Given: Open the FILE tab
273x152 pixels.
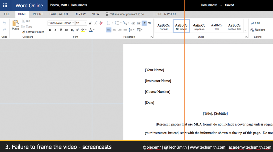Looking at the screenshot, I should click(7, 14).
